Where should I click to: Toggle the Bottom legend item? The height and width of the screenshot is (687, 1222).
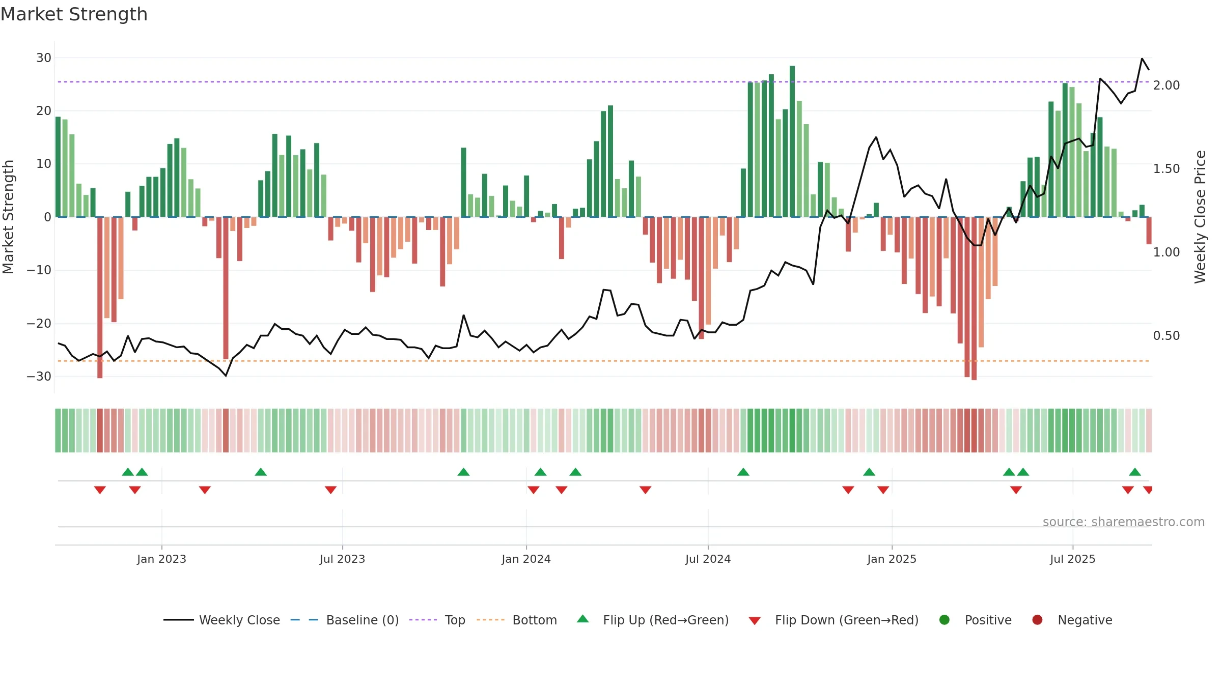pos(517,620)
